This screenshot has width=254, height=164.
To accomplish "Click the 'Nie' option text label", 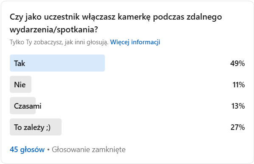I will point(20,85).
